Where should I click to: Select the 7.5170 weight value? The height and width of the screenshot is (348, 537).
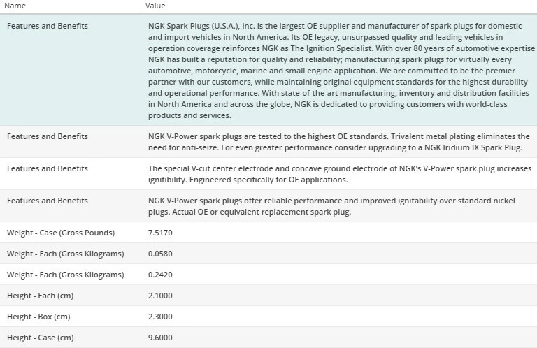(160, 233)
